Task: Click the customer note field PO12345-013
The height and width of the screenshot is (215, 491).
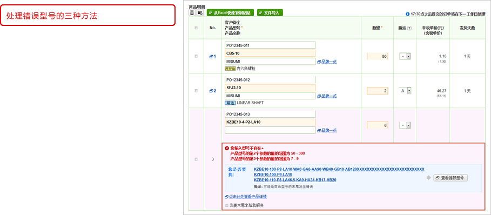Action: 270,114
